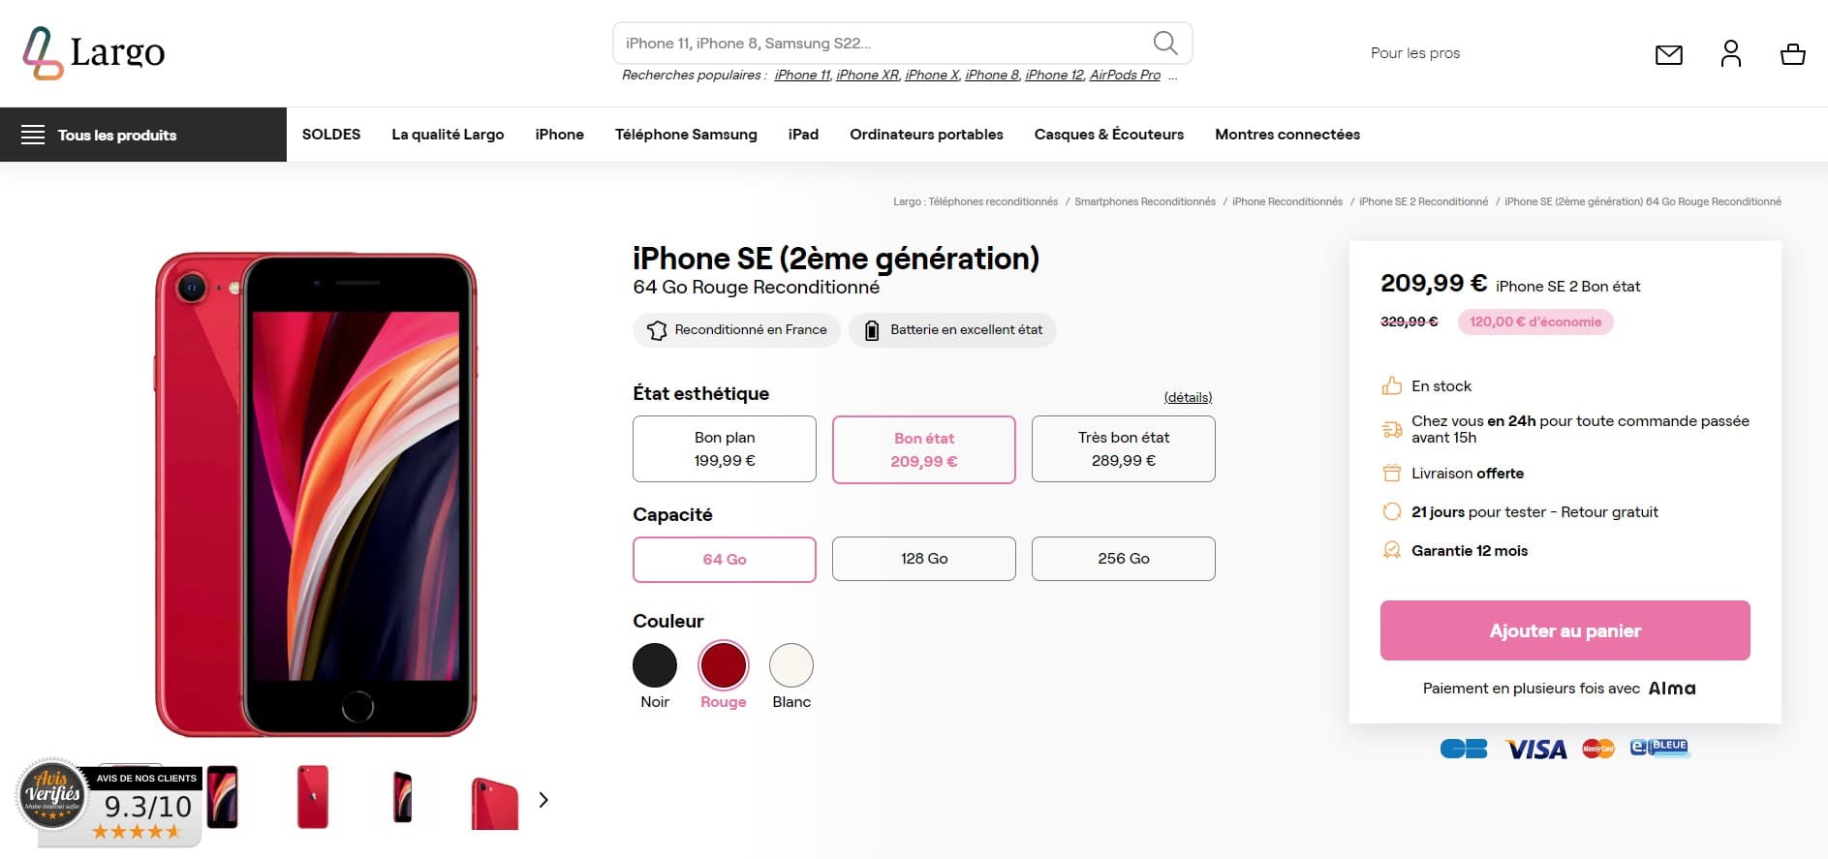The width and height of the screenshot is (1828, 859).
Task: Choose Très bon état 289,99 € option
Action: click(x=1123, y=448)
